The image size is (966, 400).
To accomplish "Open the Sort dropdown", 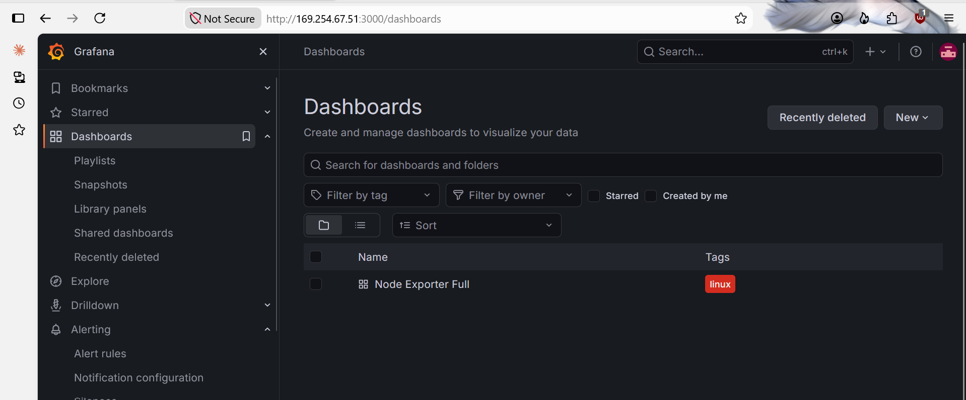I will [477, 225].
